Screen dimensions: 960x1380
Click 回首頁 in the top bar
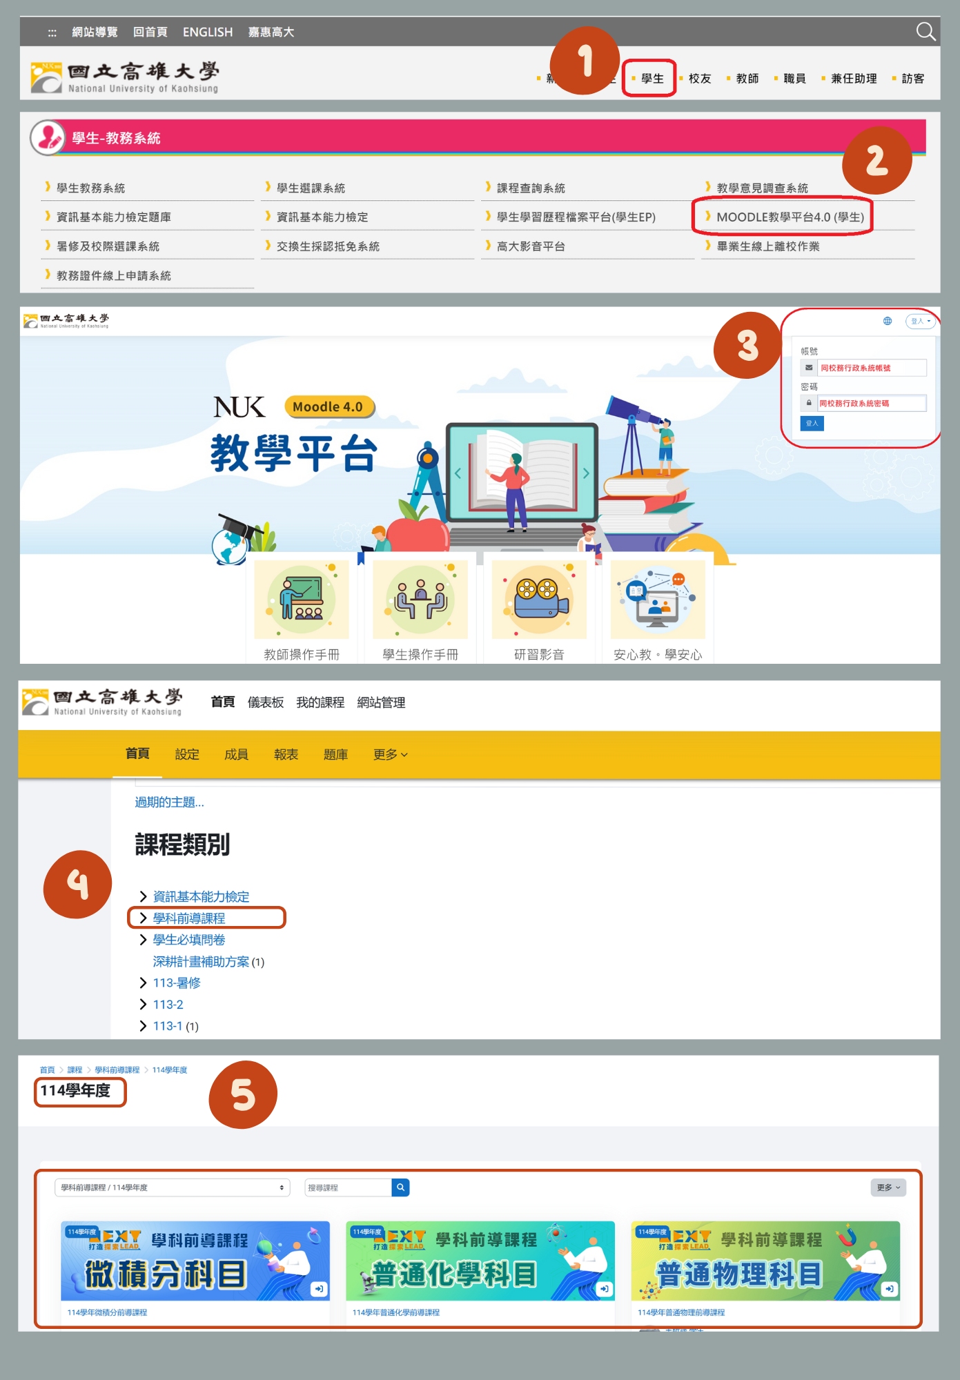(150, 32)
